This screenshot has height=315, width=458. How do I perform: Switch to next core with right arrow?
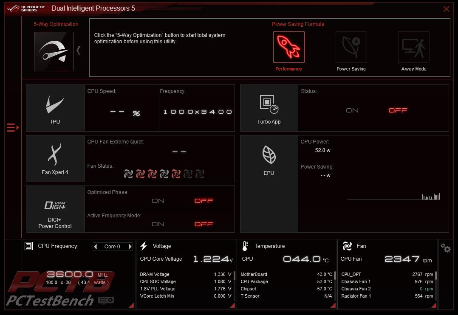[130, 247]
